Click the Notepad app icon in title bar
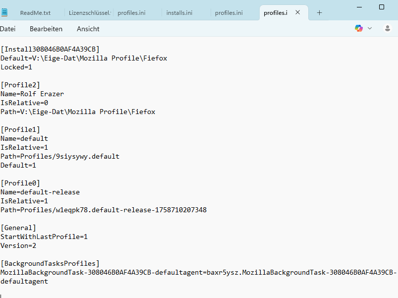This screenshot has height=298, width=398. tap(4, 12)
